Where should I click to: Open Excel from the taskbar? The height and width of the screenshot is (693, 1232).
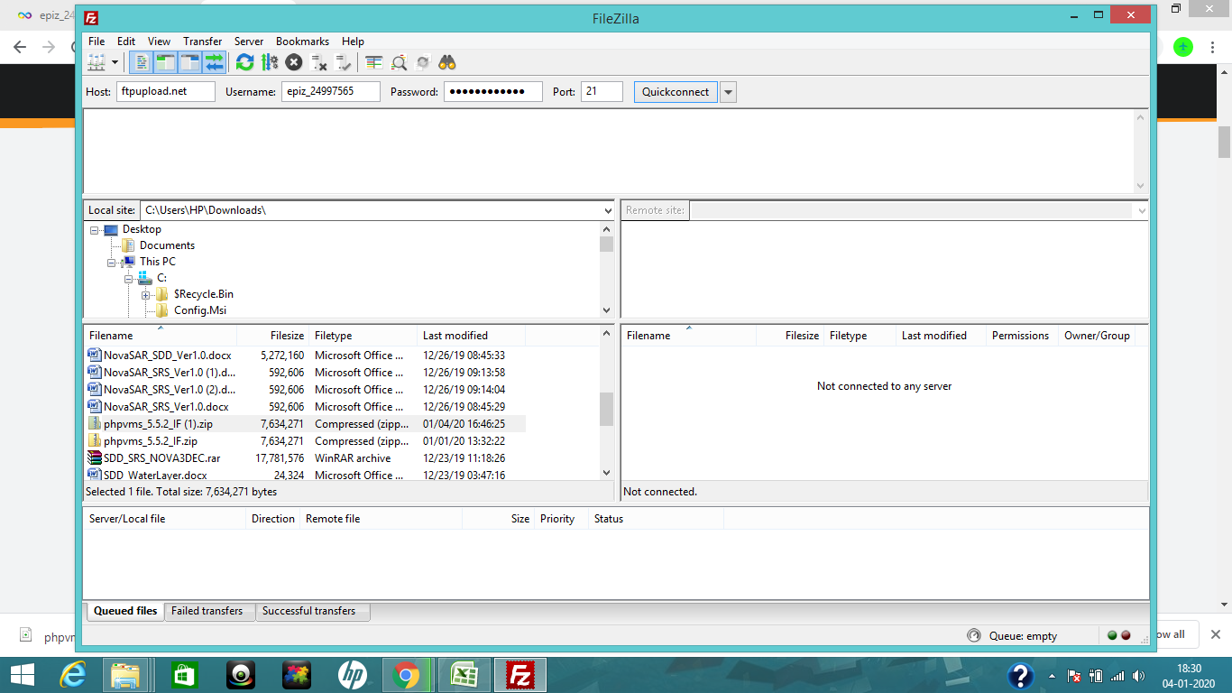click(464, 674)
